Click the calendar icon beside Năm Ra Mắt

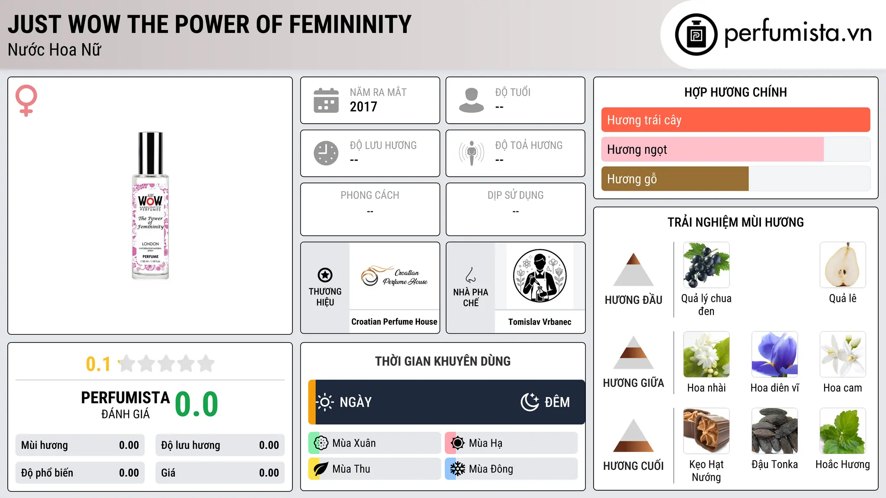click(326, 100)
